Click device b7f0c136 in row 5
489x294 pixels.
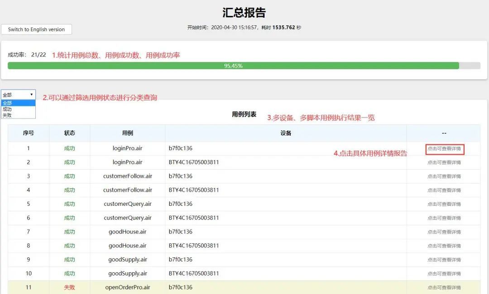coord(181,204)
